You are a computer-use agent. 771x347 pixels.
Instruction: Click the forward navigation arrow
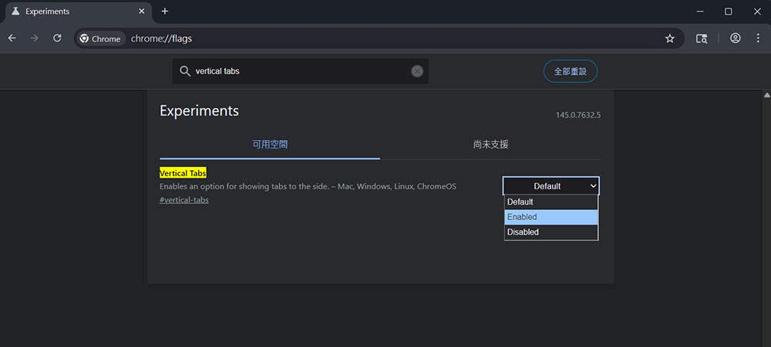tap(35, 38)
